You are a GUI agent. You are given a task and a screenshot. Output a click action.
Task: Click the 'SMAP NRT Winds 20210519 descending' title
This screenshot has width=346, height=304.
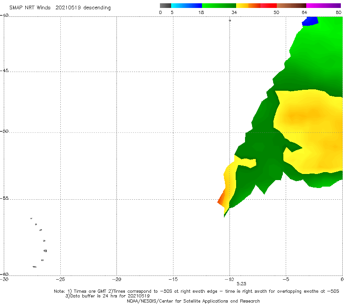pyautogui.click(x=60, y=8)
